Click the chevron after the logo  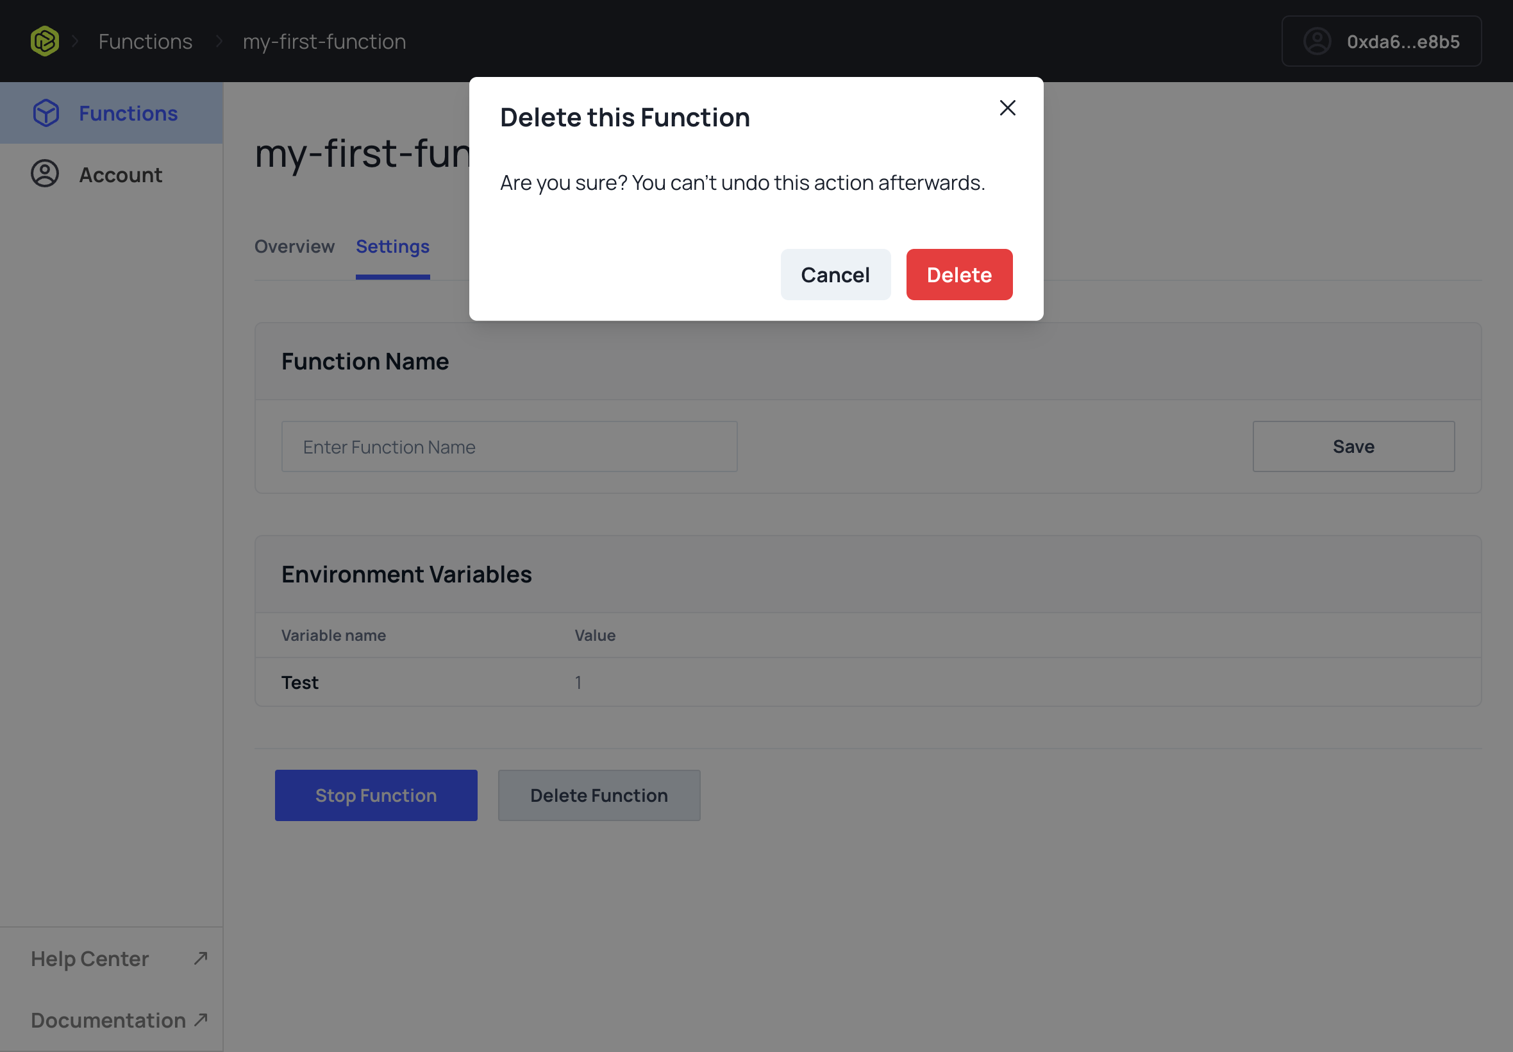[75, 42]
